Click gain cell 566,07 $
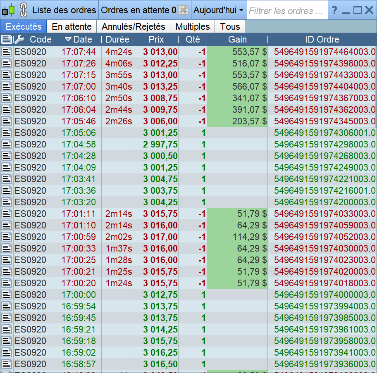The image size is (377, 373). 237,86
